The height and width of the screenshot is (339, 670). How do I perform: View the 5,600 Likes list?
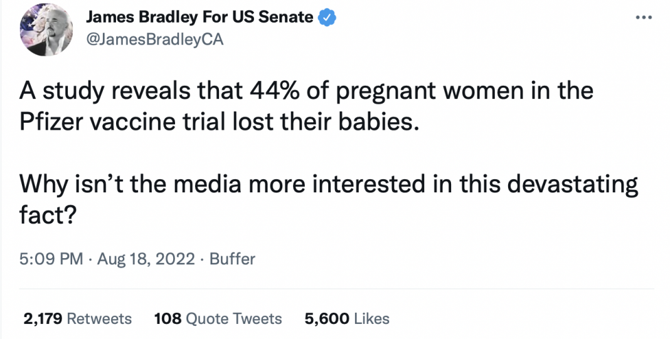tap(346, 318)
